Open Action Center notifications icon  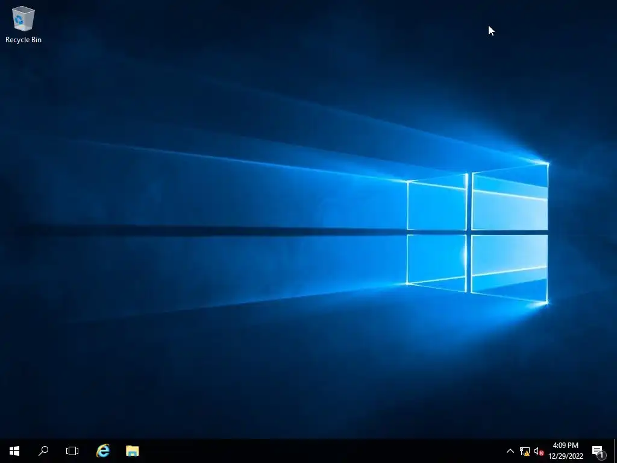pyautogui.click(x=598, y=451)
